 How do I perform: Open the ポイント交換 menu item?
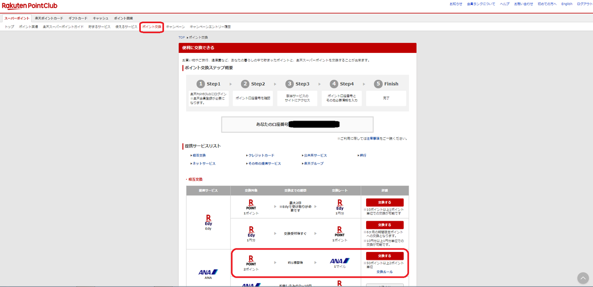click(152, 27)
